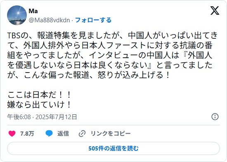Click the chain link copy icon
Viewport: 227px width, 162px height.
[x=82, y=134]
